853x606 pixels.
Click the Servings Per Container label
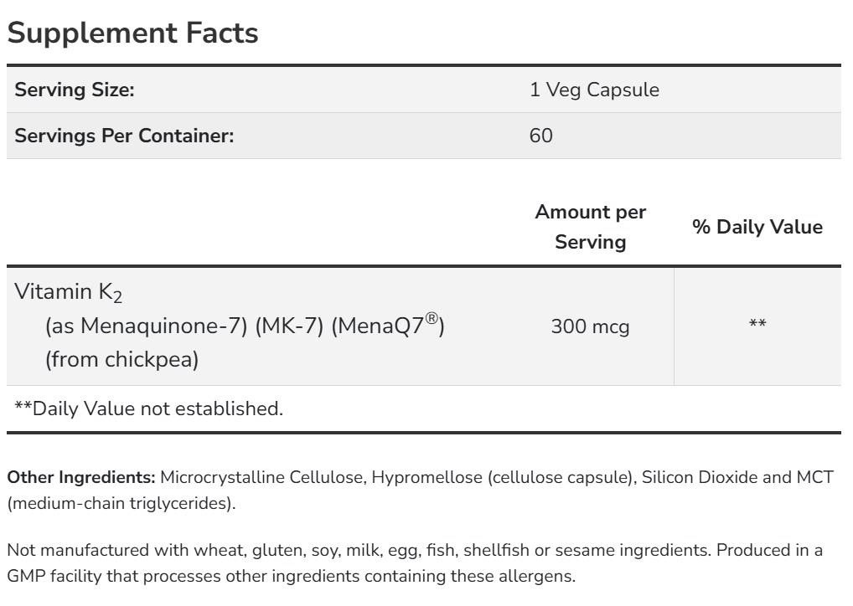124,136
